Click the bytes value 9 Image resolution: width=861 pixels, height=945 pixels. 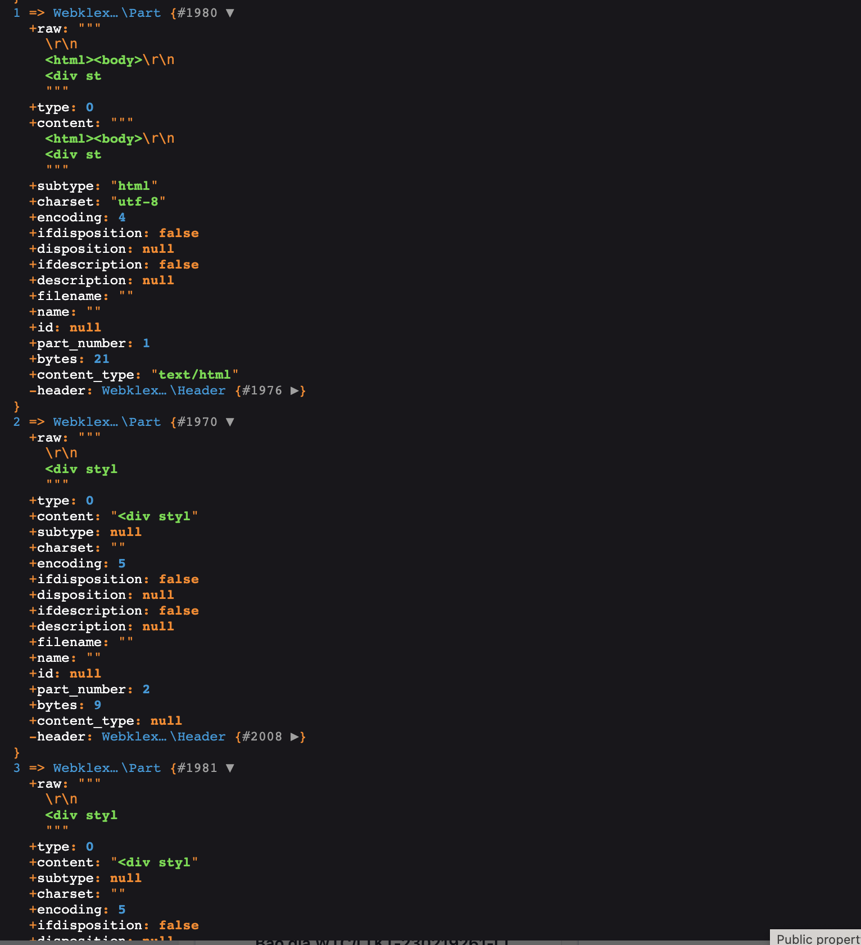tap(98, 705)
